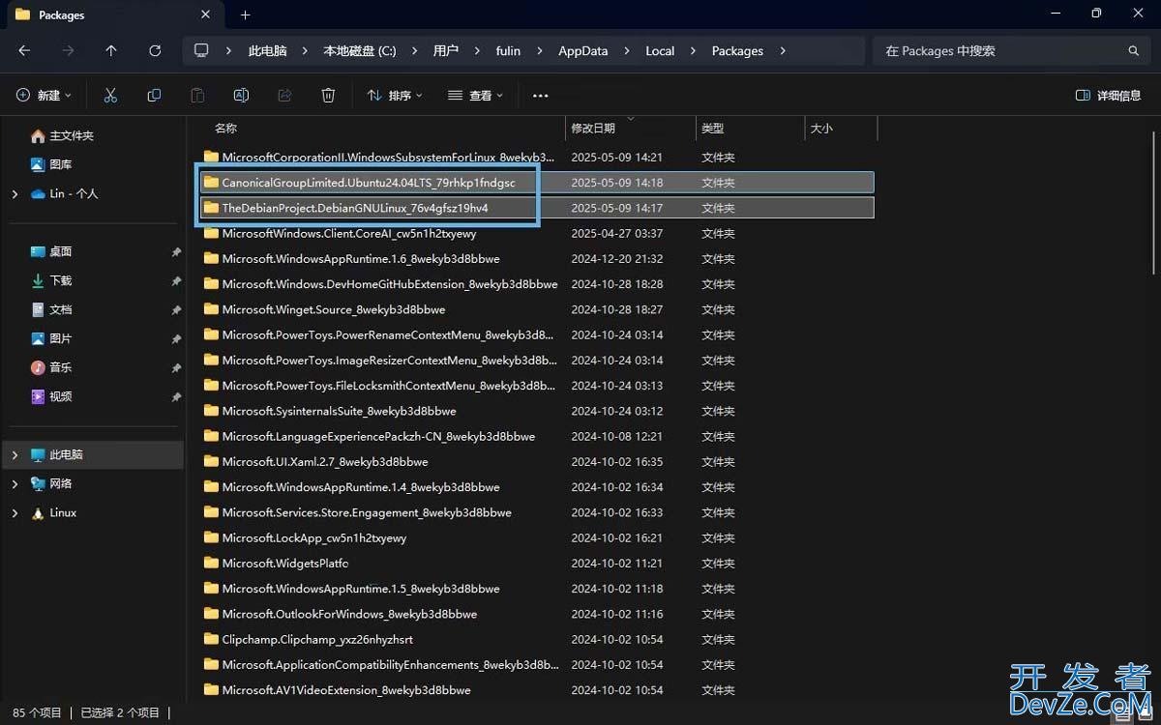The image size is (1161, 725).
Task: Select Microsoft.LockApp folder
Action: (537, 537)
